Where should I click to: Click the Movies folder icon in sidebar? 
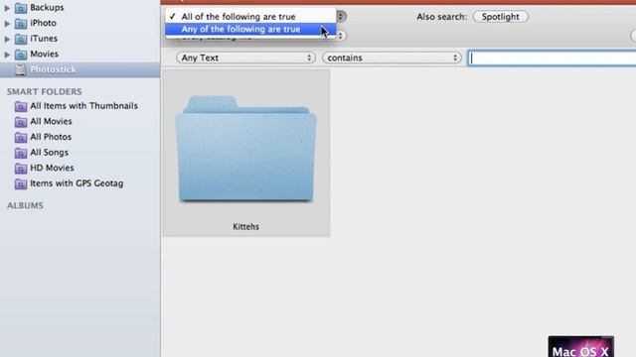click(x=21, y=55)
